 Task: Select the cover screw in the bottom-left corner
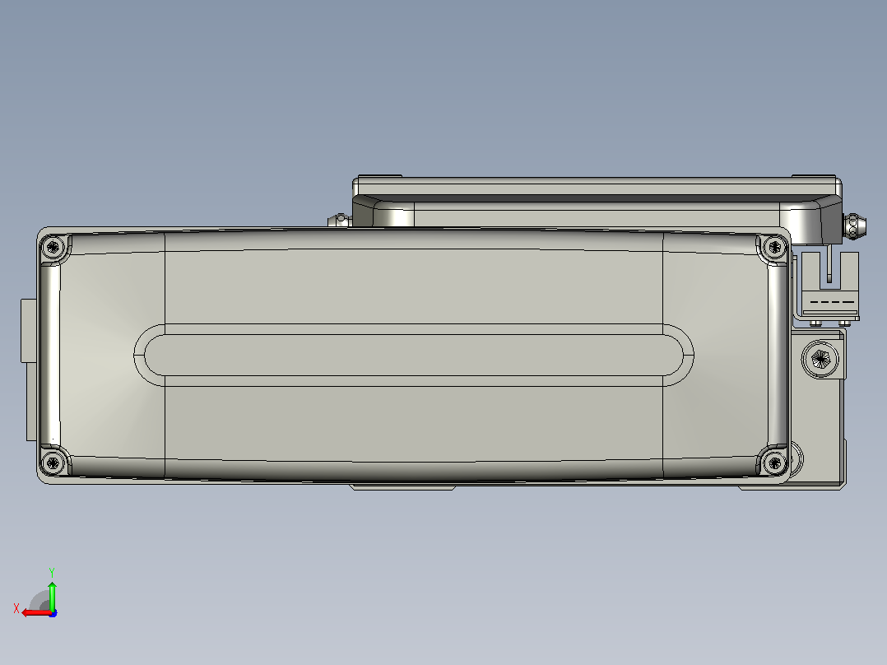tap(53, 463)
